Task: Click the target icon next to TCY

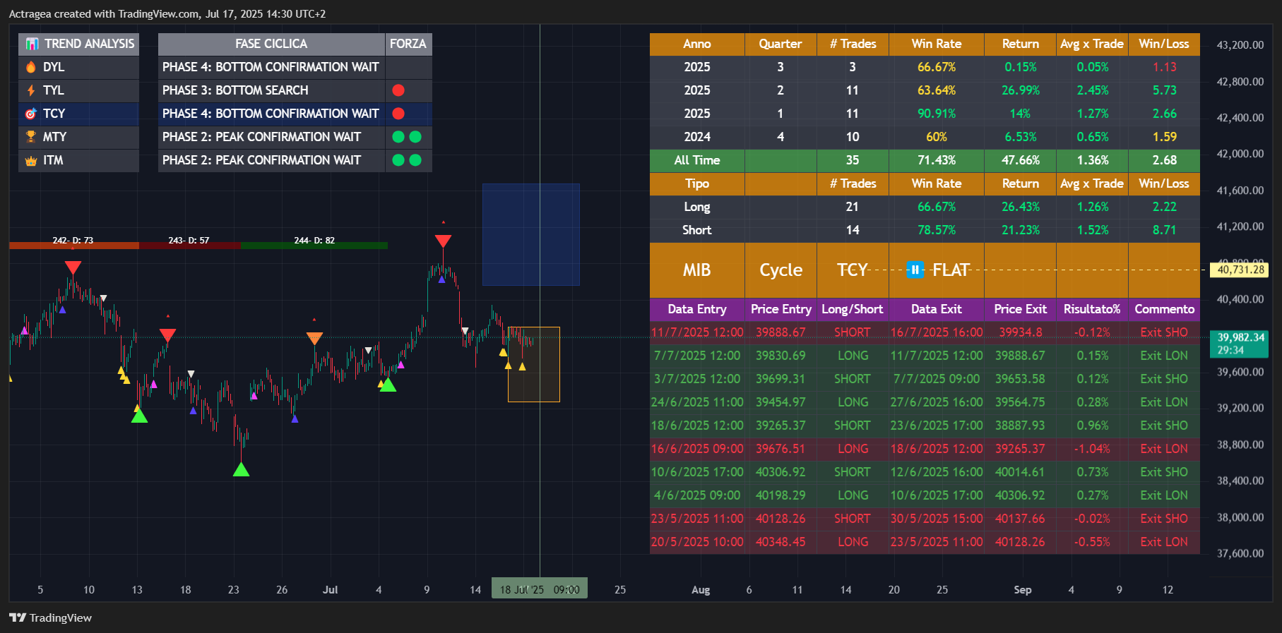Action: pos(31,114)
